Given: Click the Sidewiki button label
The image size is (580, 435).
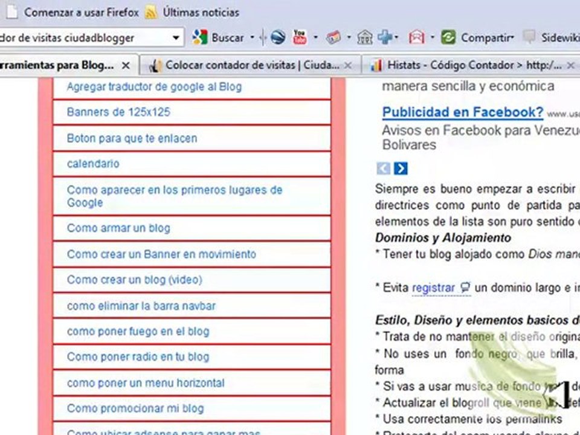Looking at the screenshot, I should 561,37.
